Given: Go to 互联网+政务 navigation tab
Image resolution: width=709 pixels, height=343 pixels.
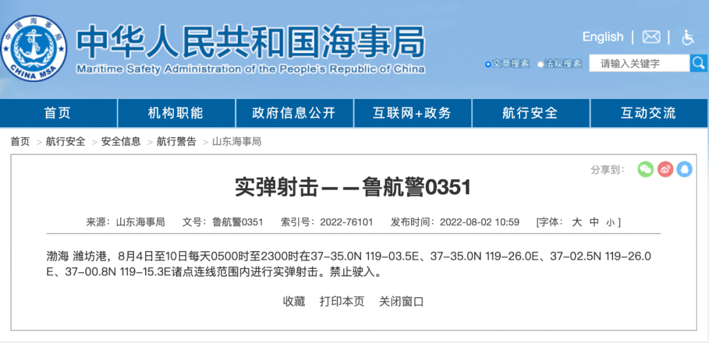Looking at the screenshot, I should coord(412,113).
